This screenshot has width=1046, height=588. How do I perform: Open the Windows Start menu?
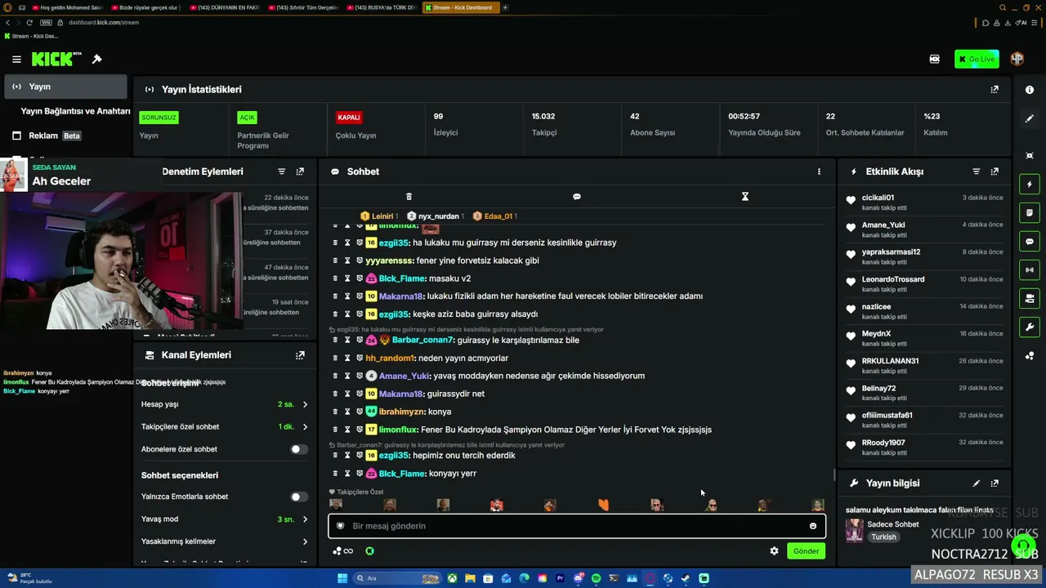coord(342,578)
